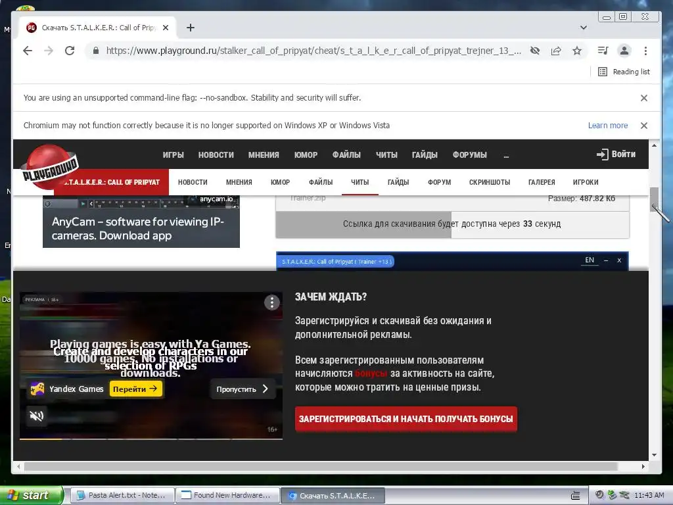The width and height of the screenshot is (673, 505).
Task: Click the Playground red logo
Action: pos(49,168)
